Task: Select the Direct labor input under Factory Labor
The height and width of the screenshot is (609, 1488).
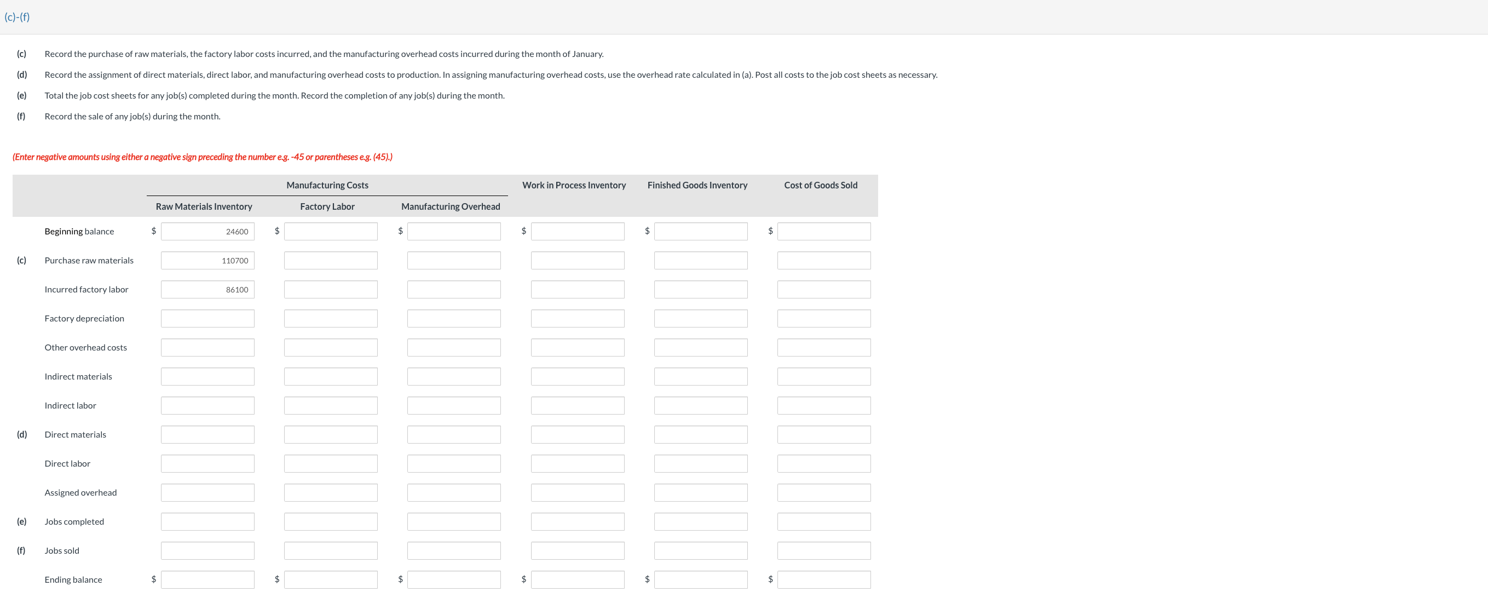Action: tap(331, 463)
